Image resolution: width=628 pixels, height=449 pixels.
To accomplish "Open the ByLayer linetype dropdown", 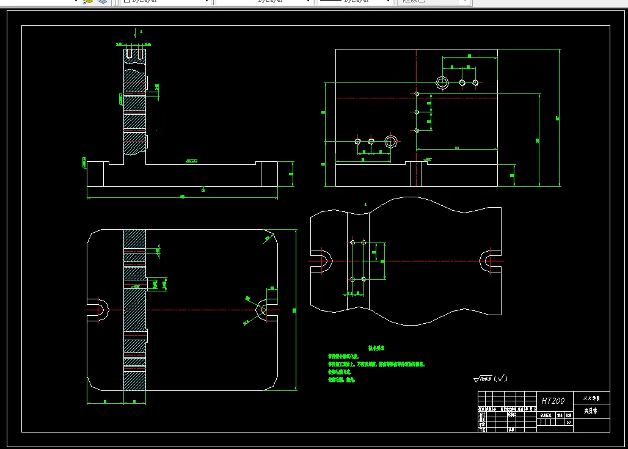I will click(264, 2).
